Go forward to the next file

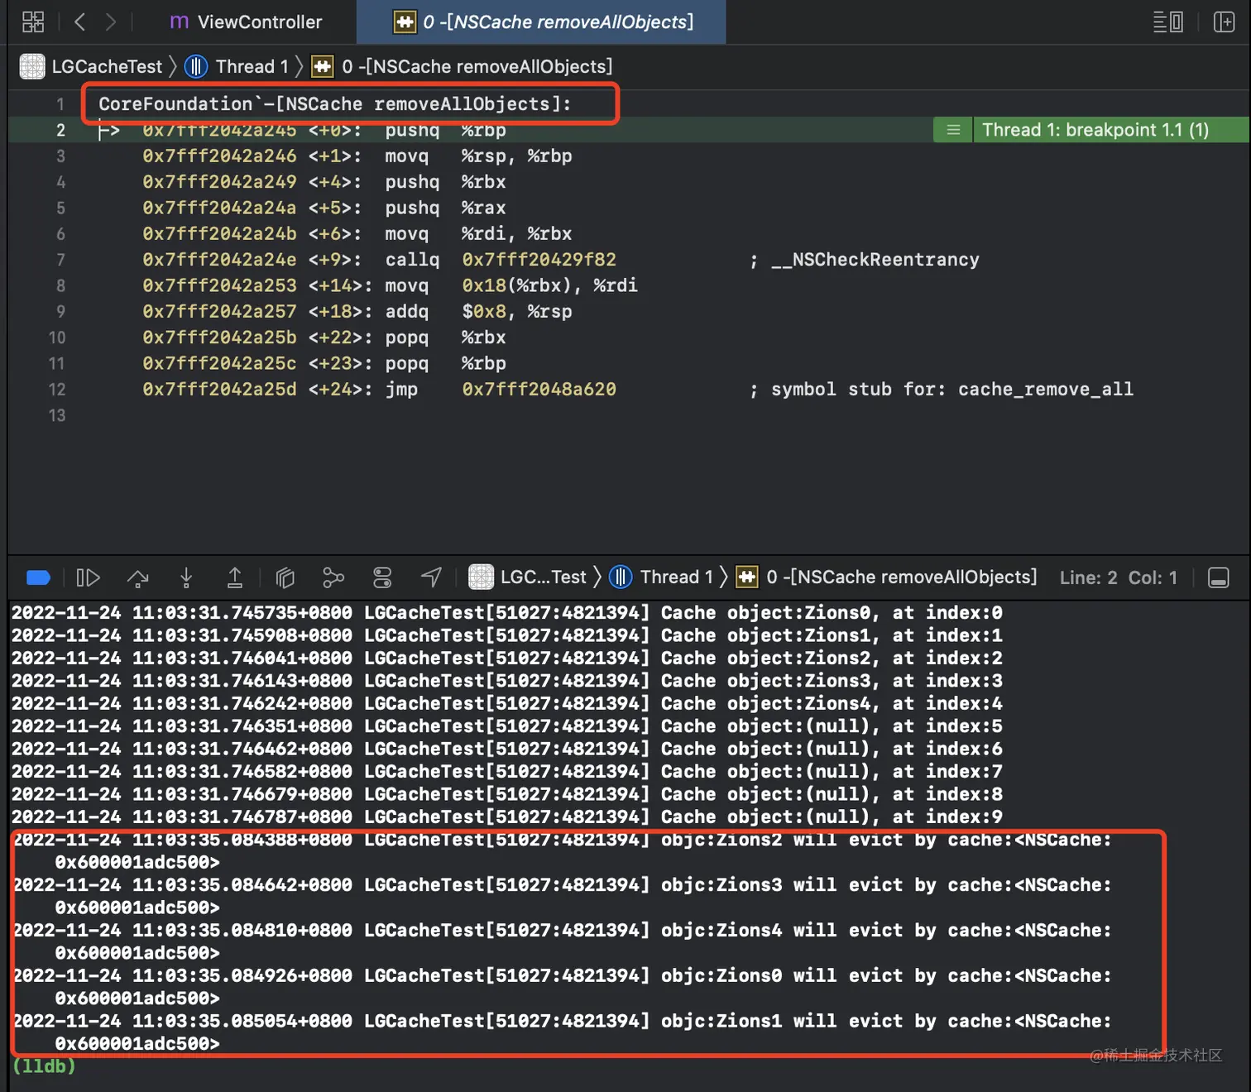pyautogui.click(x=111, y=22)
